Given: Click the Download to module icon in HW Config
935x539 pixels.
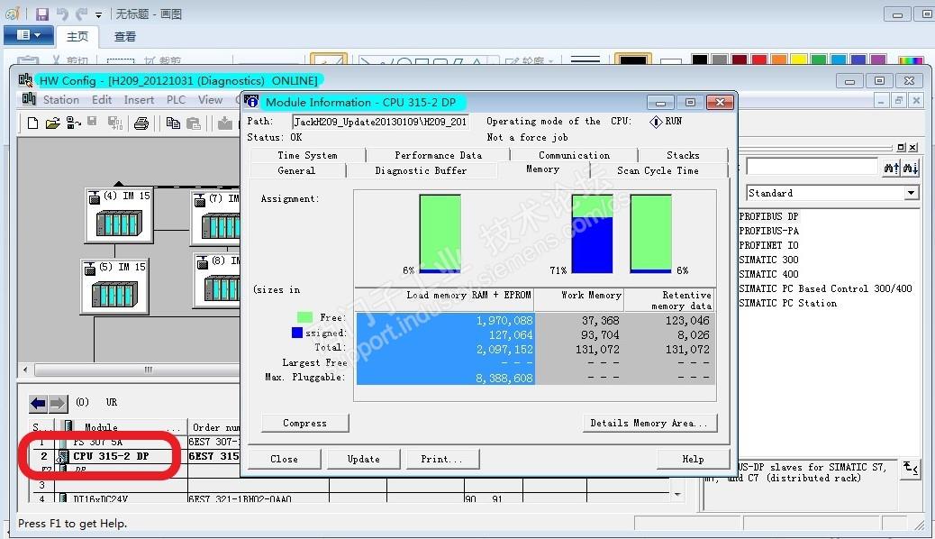Looking at the screenshot, I should tap(225, 123).
